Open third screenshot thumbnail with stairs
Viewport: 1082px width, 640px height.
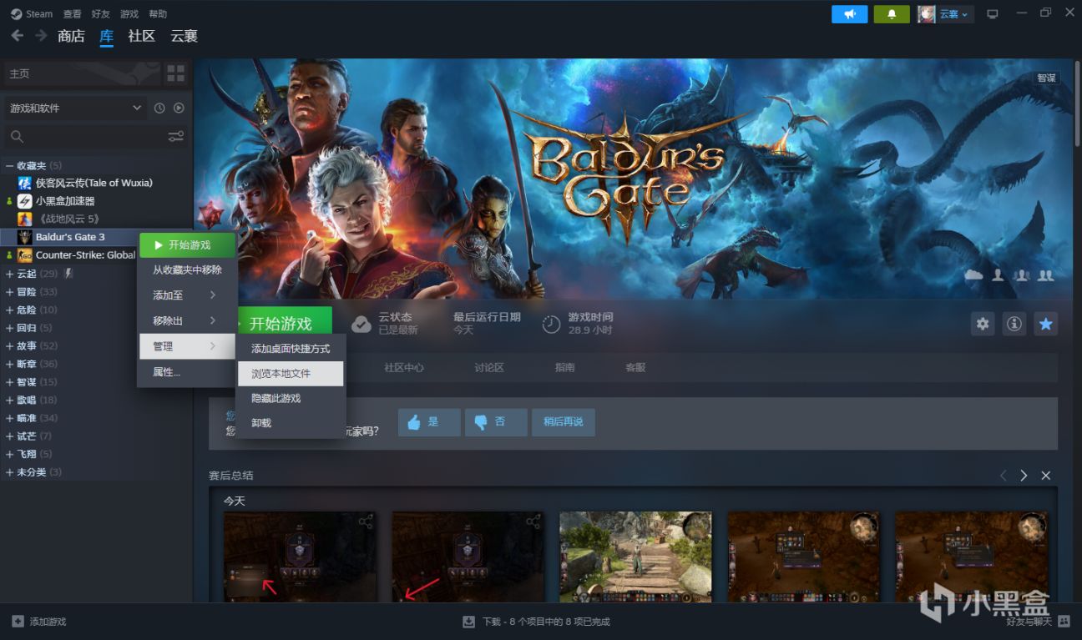pos(635,557)
